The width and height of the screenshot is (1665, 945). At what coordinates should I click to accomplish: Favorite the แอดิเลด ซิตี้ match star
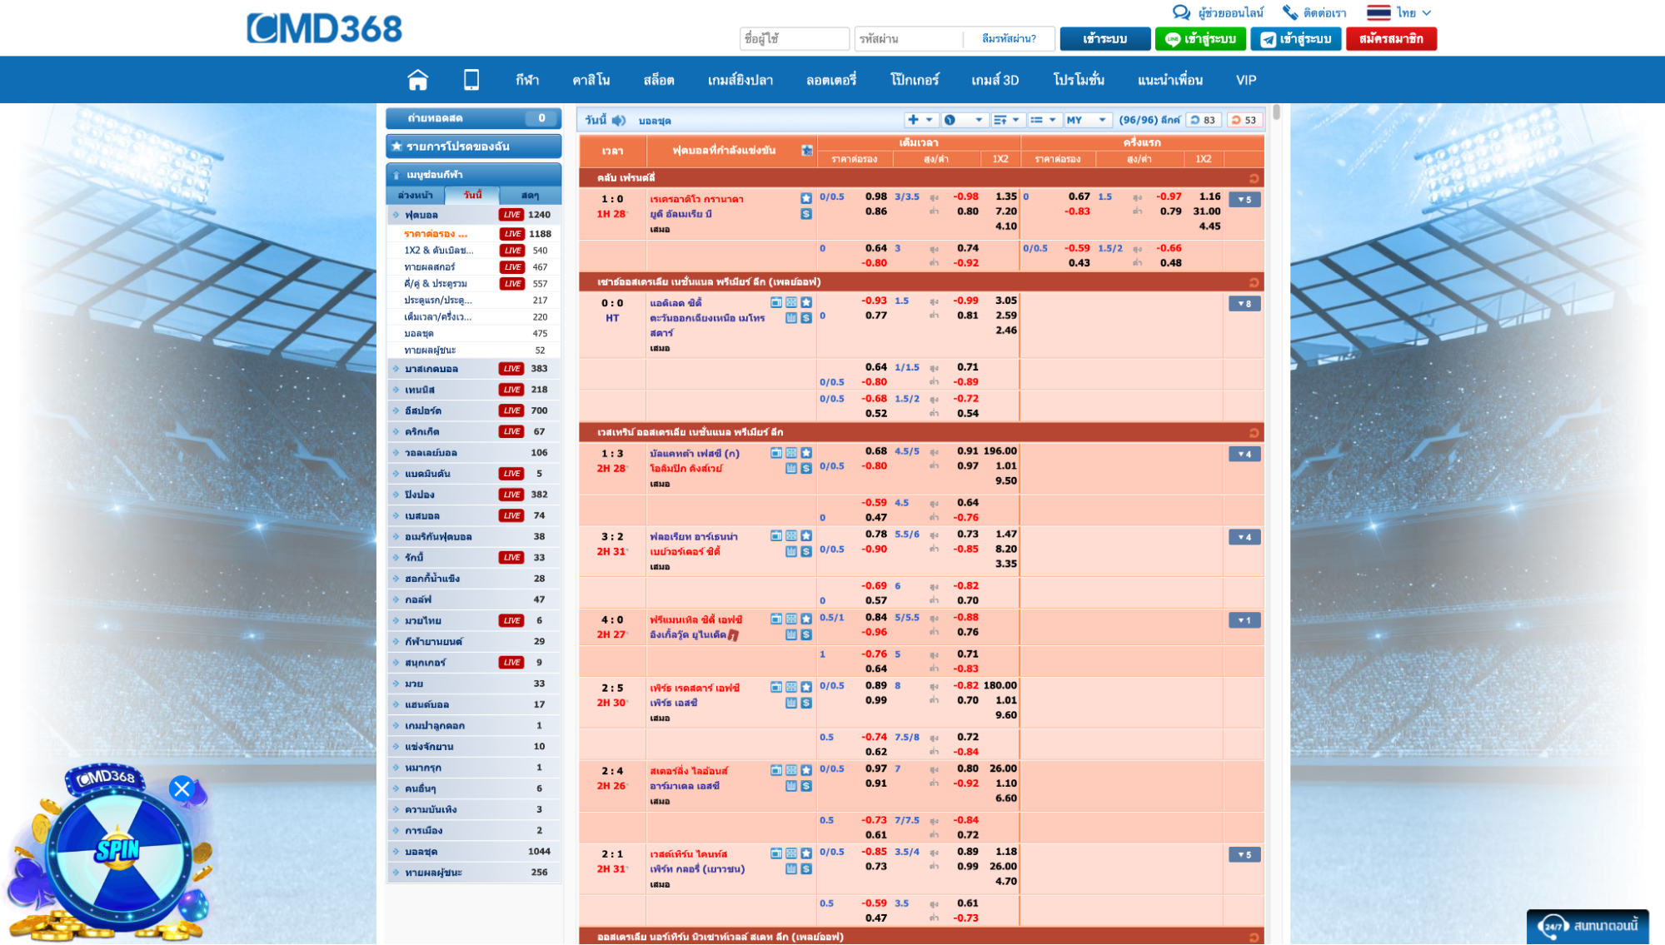point(806,303)
